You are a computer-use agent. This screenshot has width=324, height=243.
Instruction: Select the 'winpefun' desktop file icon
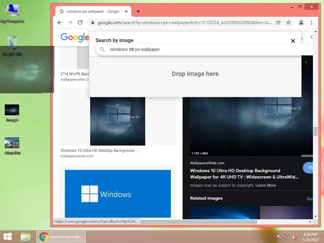coord(12,146)
